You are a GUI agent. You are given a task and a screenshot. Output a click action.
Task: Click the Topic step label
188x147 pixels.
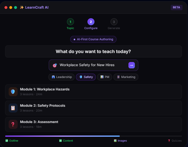(70, 28)
